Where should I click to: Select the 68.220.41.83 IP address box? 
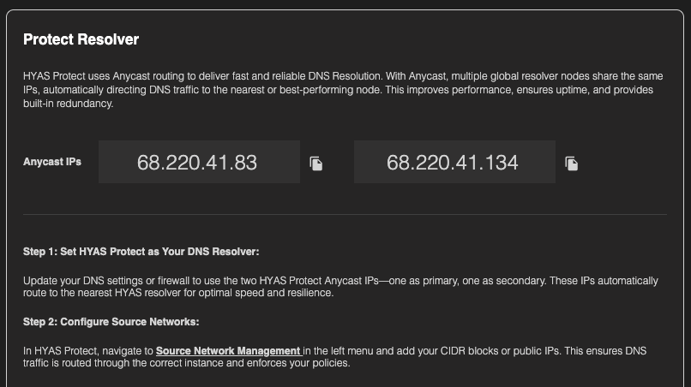[198, 162]
